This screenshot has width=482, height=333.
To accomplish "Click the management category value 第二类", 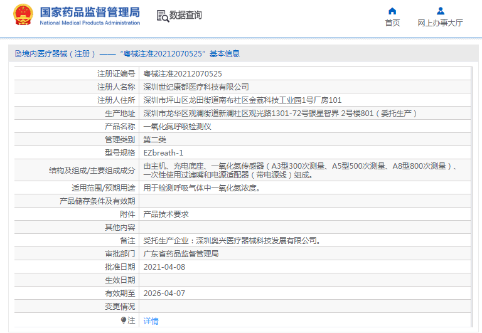I will tap(154, 139).
